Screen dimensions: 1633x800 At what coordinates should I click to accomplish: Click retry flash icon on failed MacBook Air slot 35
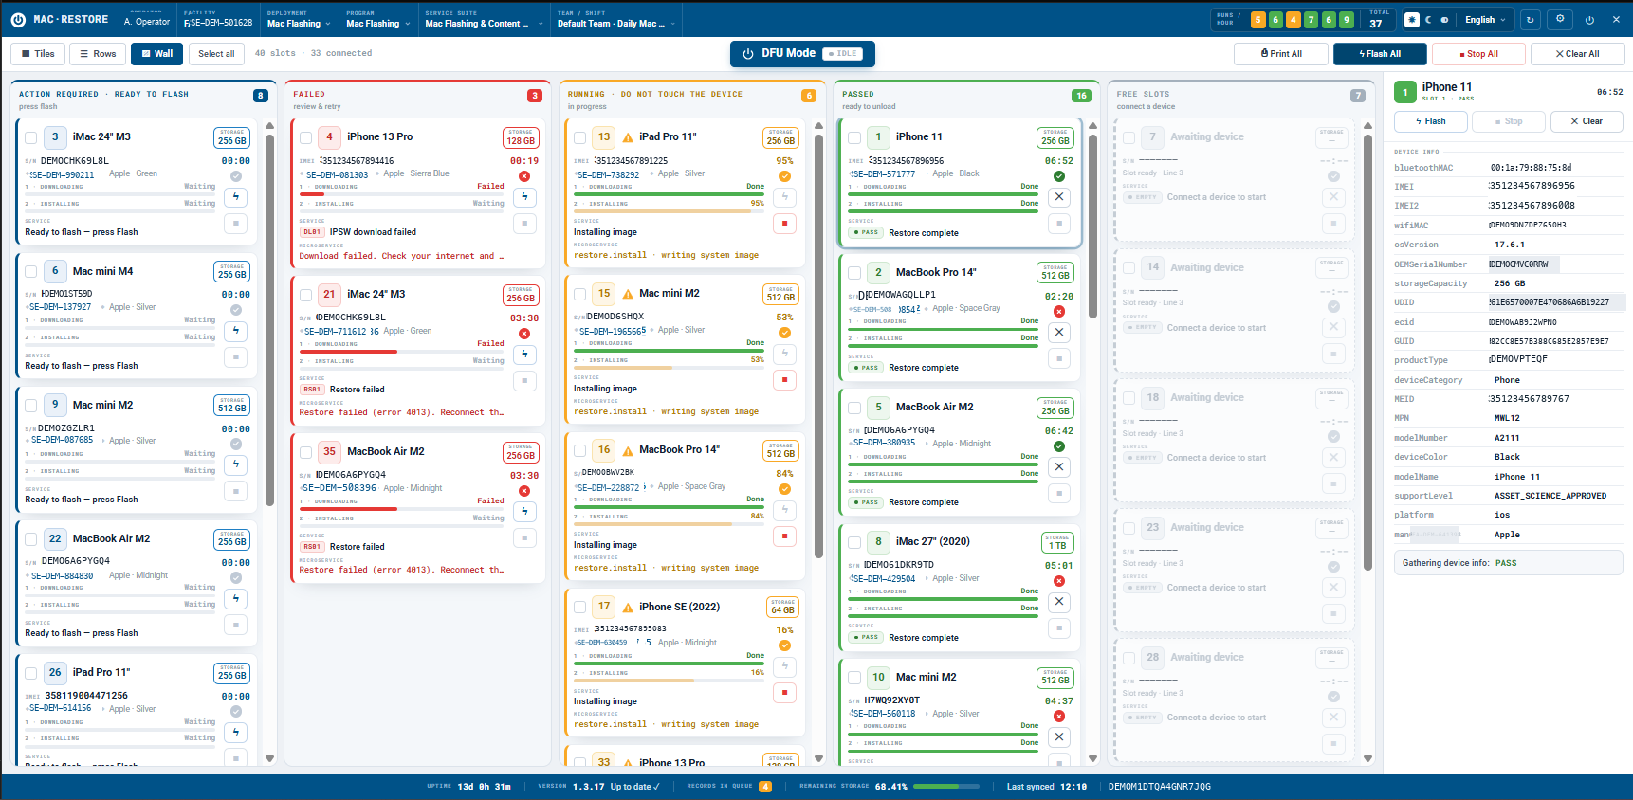[x=524, y=512]
